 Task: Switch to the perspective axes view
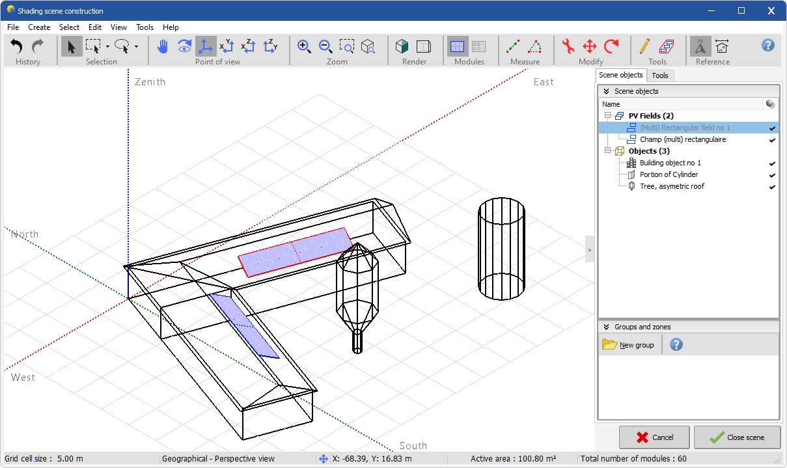click(206, 46)
